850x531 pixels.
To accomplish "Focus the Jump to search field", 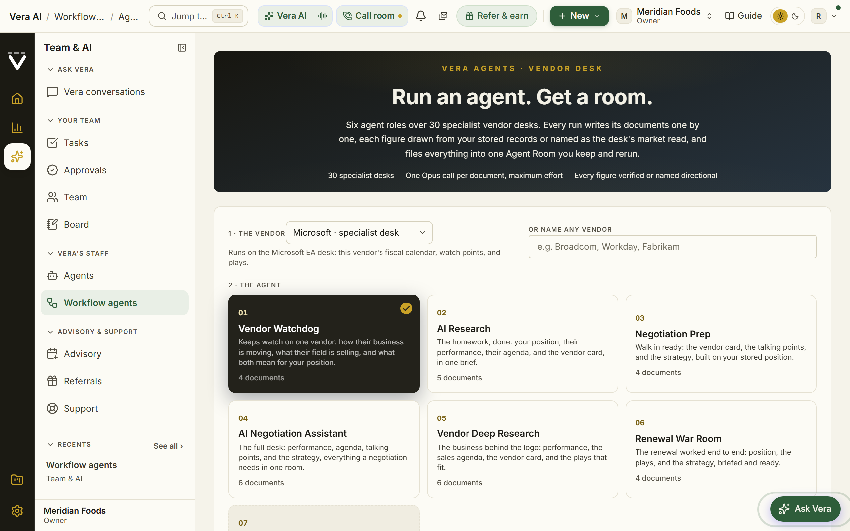I will pos(199,16).
